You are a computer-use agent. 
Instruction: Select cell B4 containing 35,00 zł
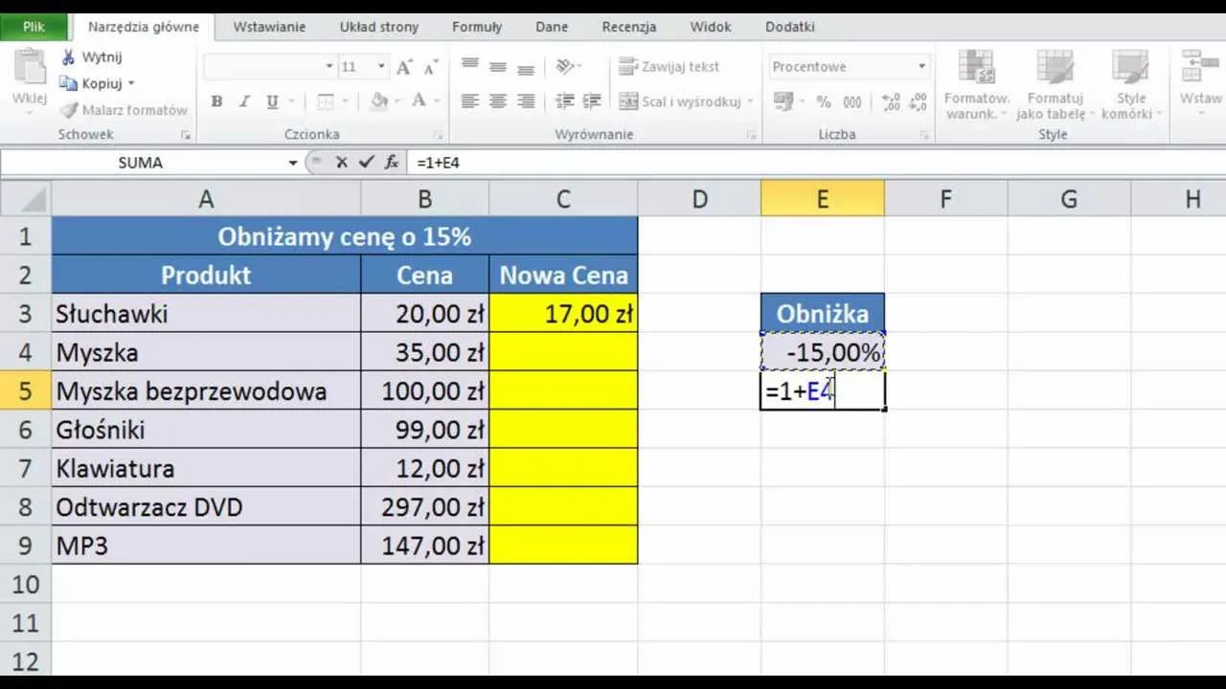tap(424, 352)
